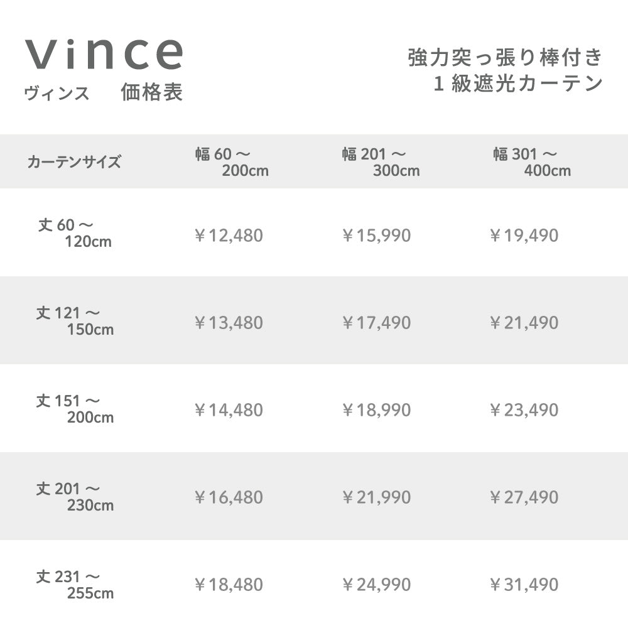
Task: Select the 幅 201〜300cm column header
Action: click(381, 162)
